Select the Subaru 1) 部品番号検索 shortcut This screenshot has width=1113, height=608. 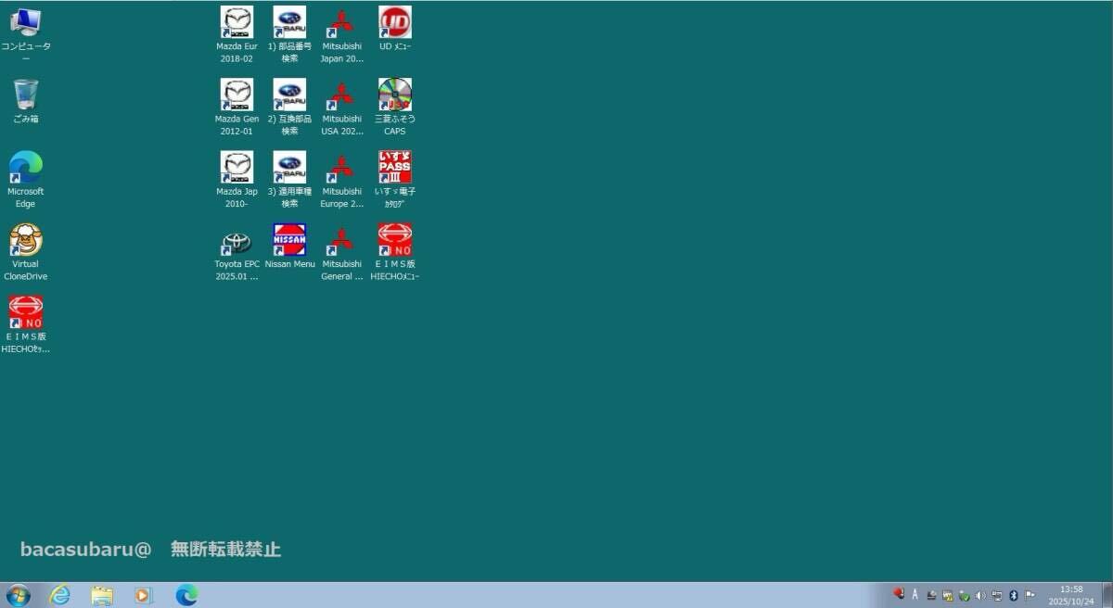point(289,23)
